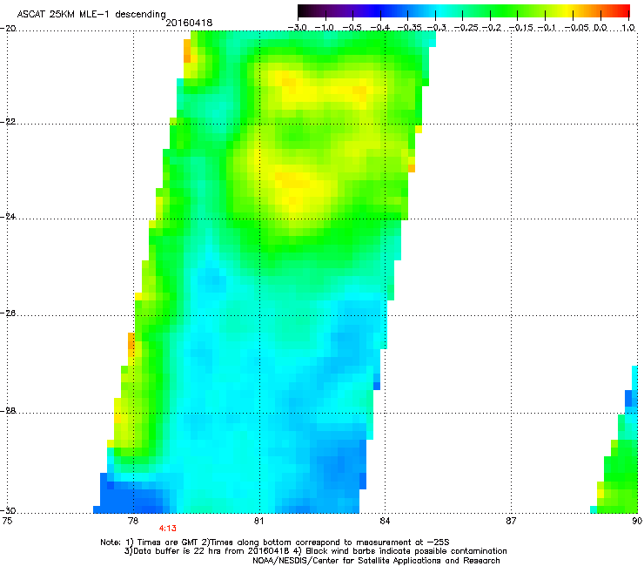Click the longitude axis label "75"
This screenshot has width=644, height=566.
pyautogui.click(x=7, y=521)
